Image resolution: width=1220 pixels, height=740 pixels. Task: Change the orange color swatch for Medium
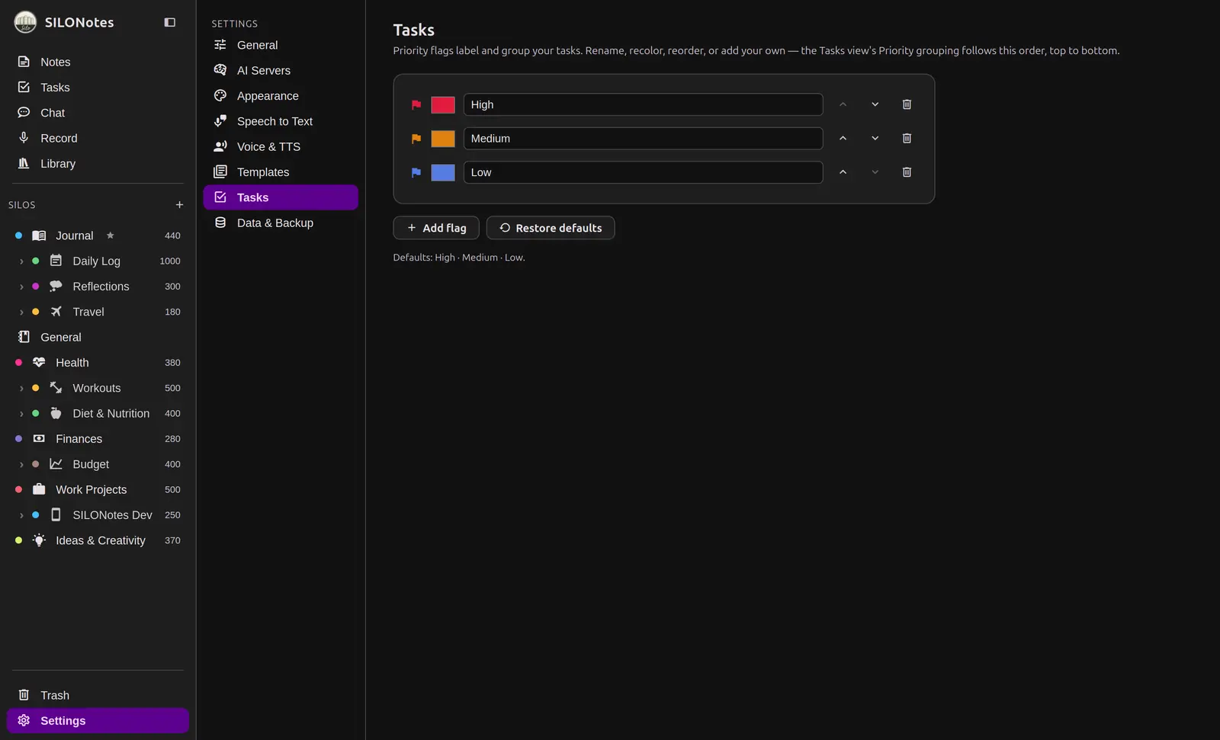[x=443, y=139]
